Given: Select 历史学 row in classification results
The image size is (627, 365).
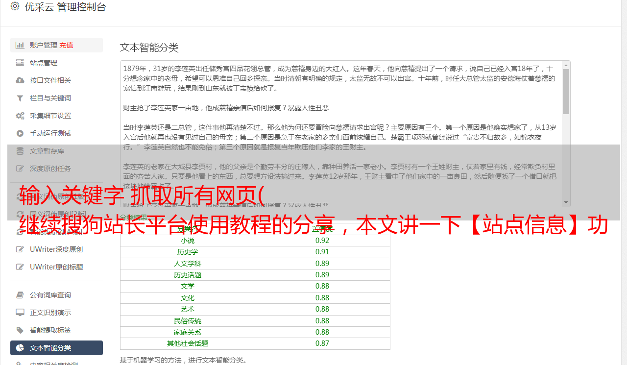Looking at the screenshot, I should (188, 252).
